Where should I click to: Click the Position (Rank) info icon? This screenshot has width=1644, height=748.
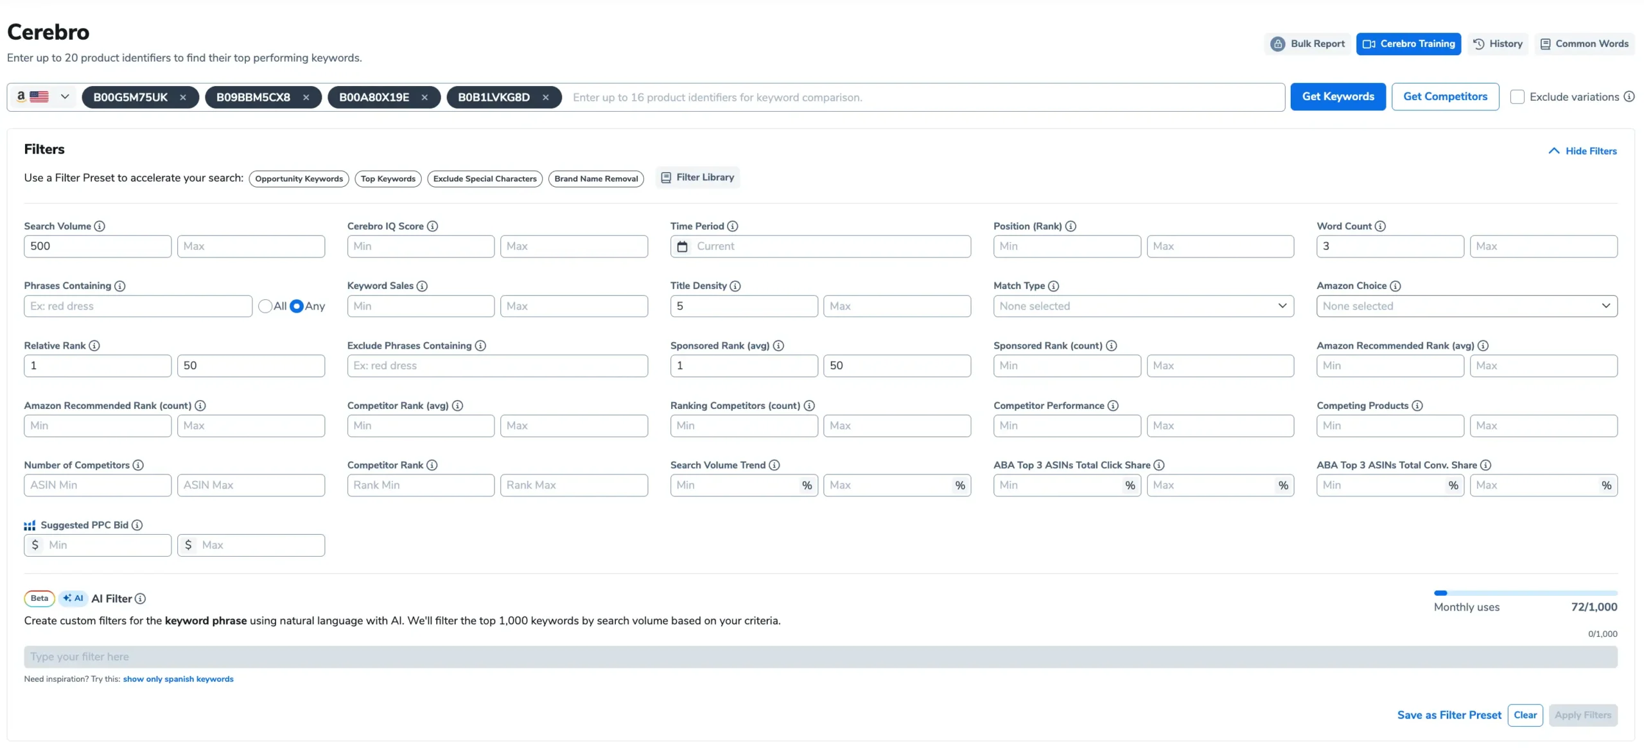click(x=1071, y=227)
